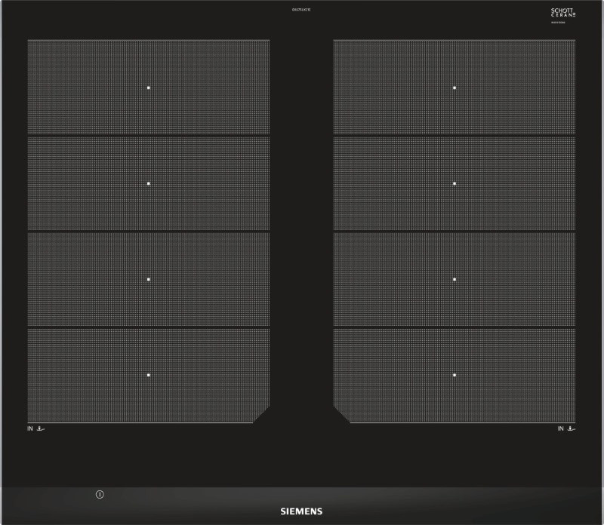This screenshot has height=525, width=604.
Task: Tap the bottom-right zone center dot
Action: click(455, 375)
